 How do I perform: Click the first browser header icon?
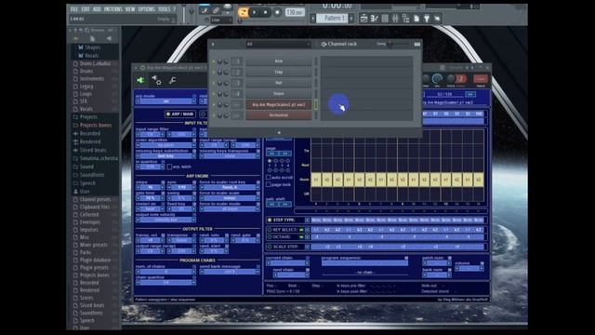tap(76, 38)
